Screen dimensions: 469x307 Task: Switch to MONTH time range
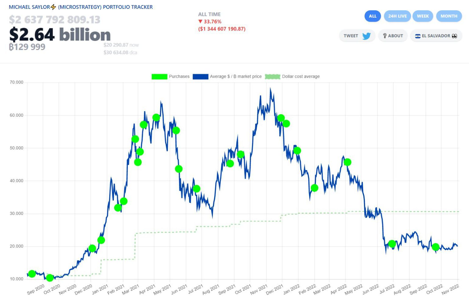(449, 16)
